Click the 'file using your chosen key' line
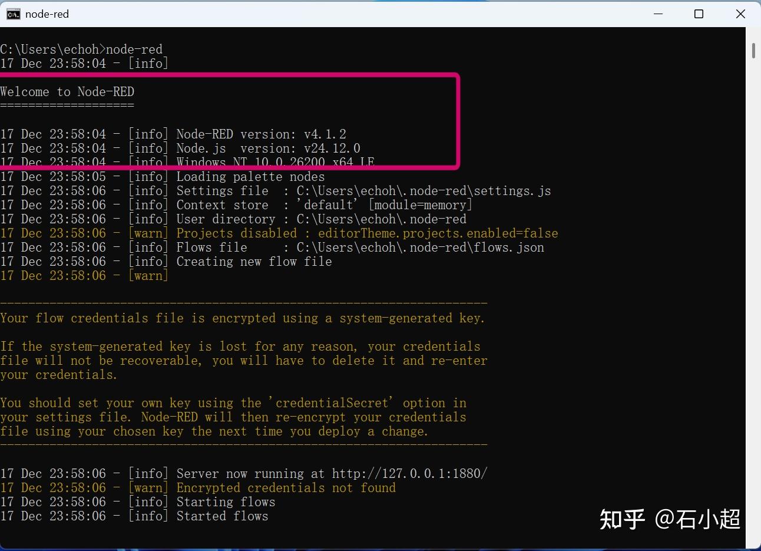This screenshot has height=551, width=761. (214, 431)
